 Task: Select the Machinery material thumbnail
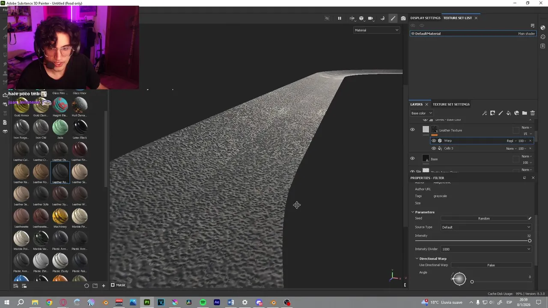[60, 216]
